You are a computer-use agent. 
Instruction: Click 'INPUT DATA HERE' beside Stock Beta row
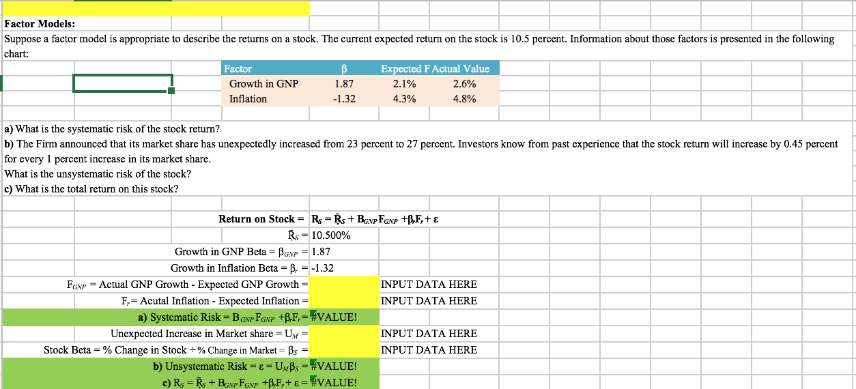429,350
